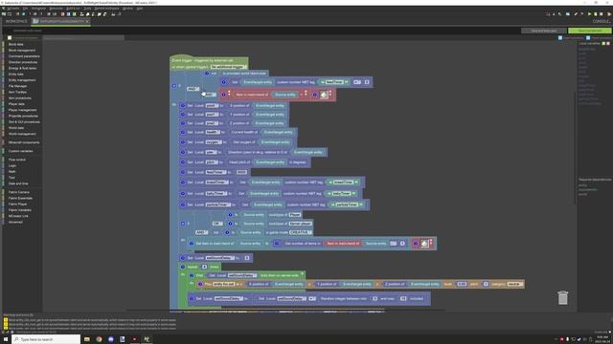613x344 pixels.
Task: Close the open procedure tab
Action: (87, 21)
